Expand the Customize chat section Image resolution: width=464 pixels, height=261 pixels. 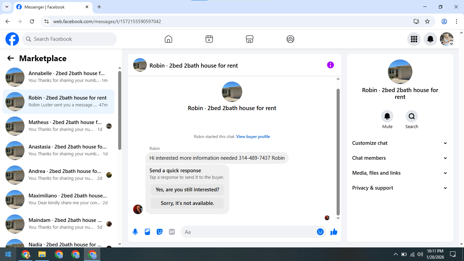coord(400,143)
